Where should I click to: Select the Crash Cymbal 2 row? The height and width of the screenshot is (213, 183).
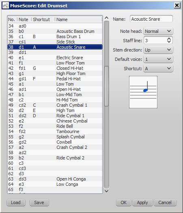point(55,147)
